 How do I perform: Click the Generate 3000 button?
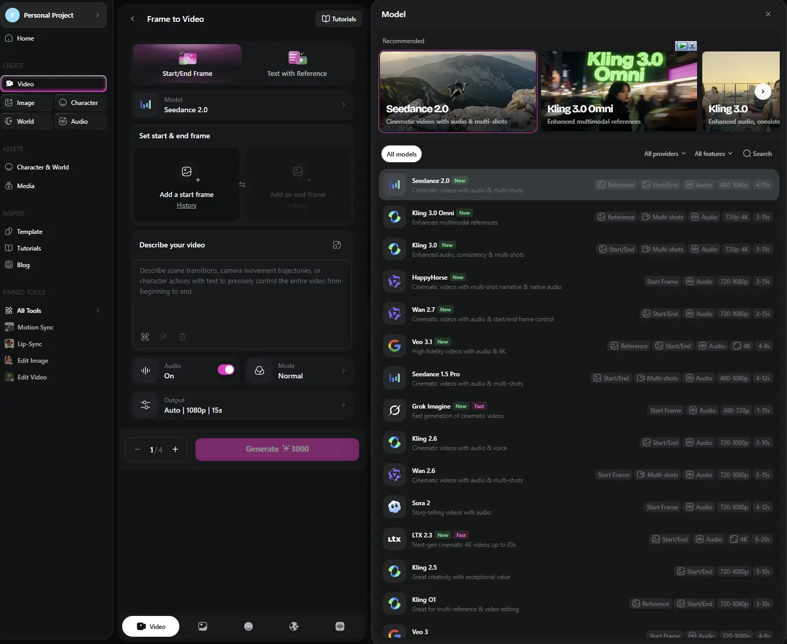[x=277, y=449]
